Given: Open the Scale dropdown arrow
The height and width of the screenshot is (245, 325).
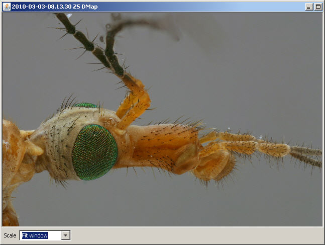Looking at the screenshot, I should (65, 235).
